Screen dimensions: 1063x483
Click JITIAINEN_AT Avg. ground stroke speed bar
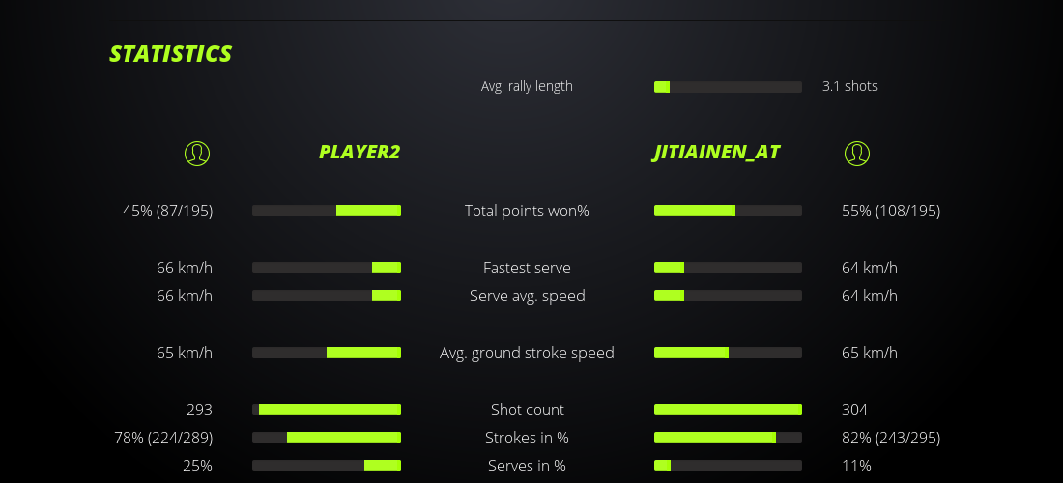(x=728, y=353)
